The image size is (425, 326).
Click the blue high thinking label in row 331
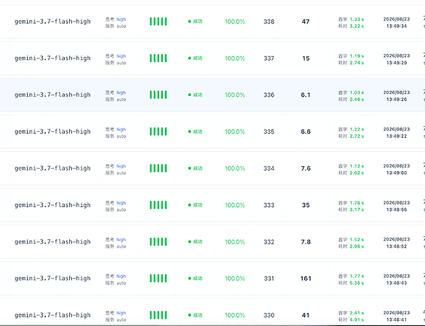pos(121,276)
